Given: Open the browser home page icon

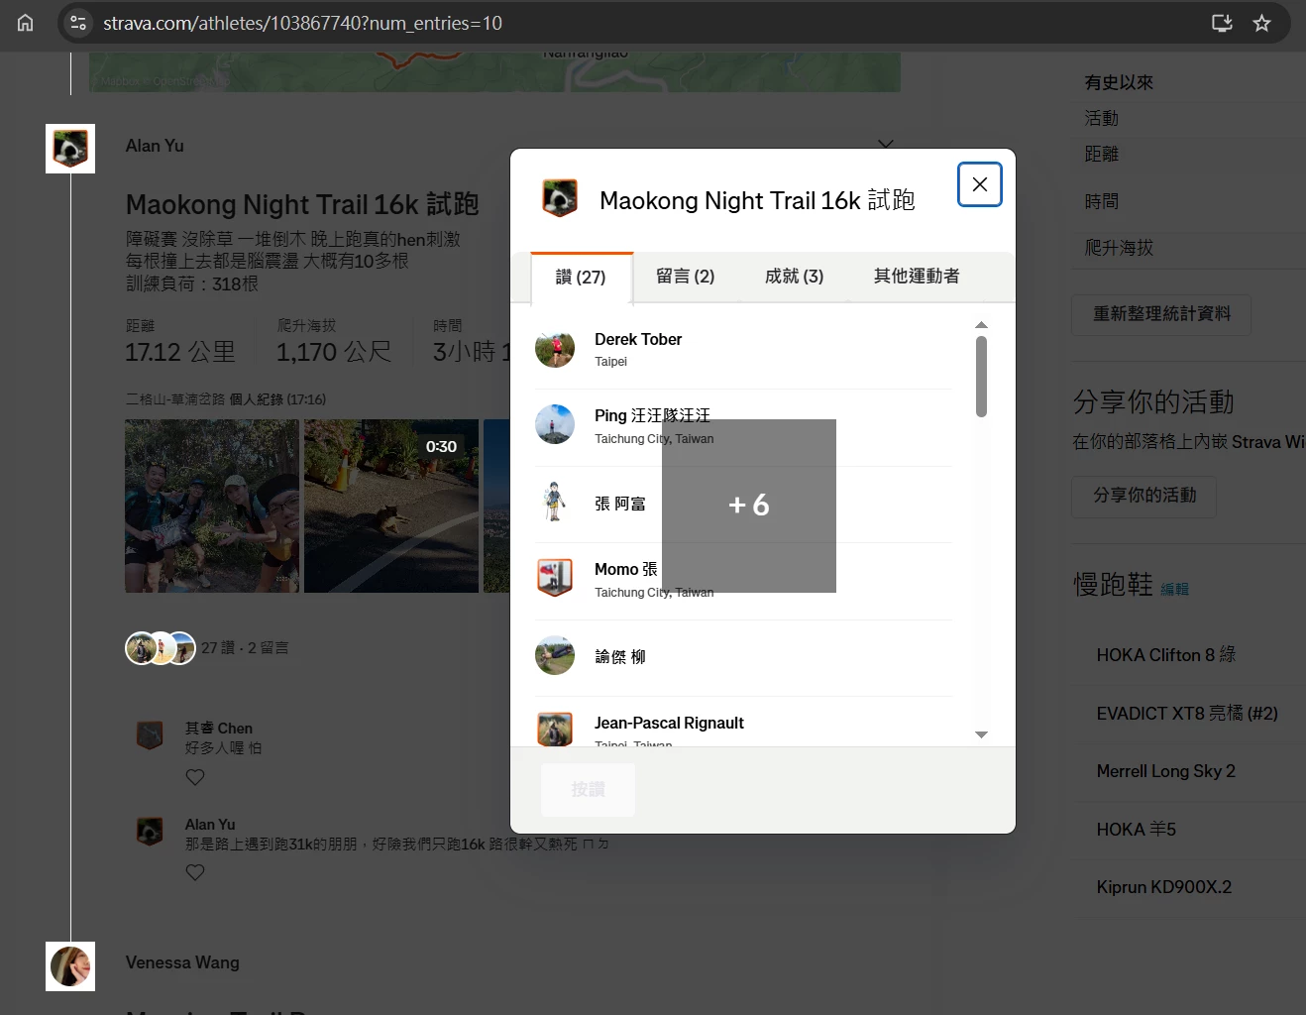Looking at the screenshot, I should click(26, 23).
